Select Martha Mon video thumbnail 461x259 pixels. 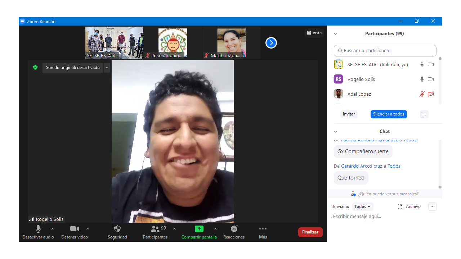click(x=232, y=43)
